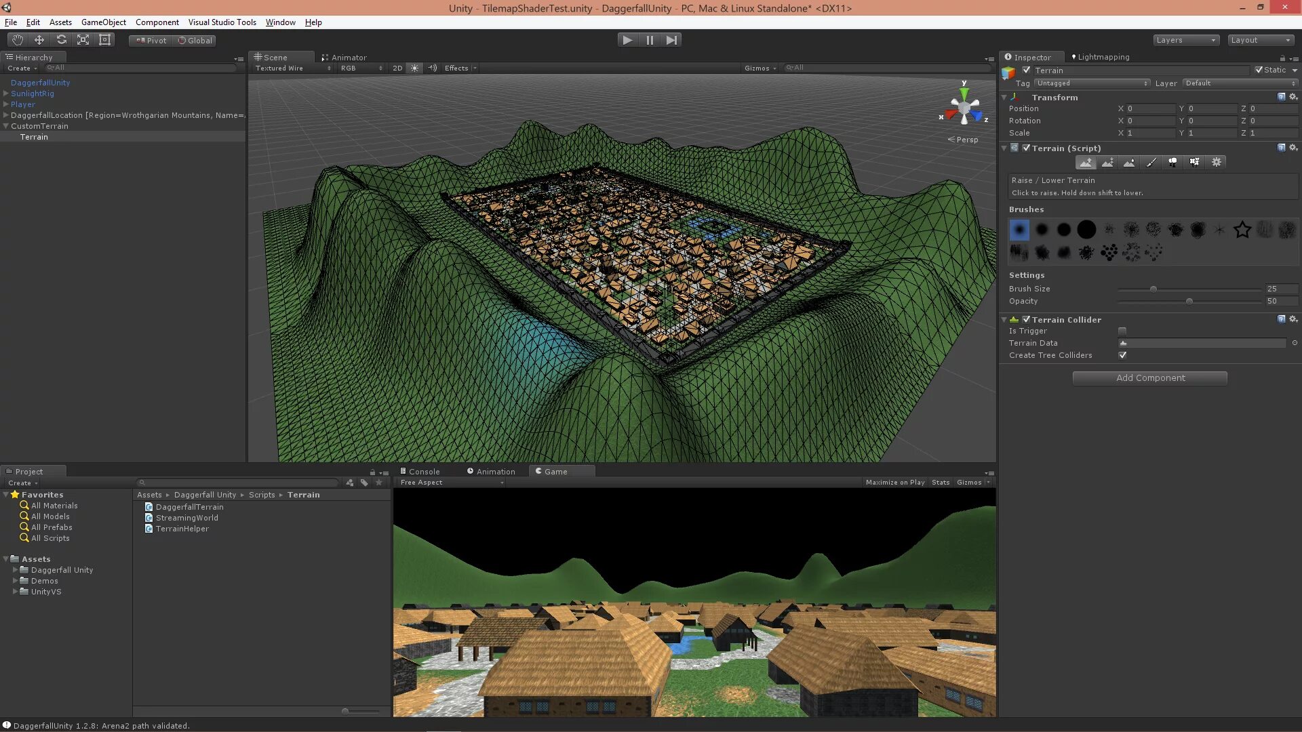Image resolution: width=1302 pixels, height=732 pixels.
Task: Open RGB render mode dropdown
Action: (361, 68)
